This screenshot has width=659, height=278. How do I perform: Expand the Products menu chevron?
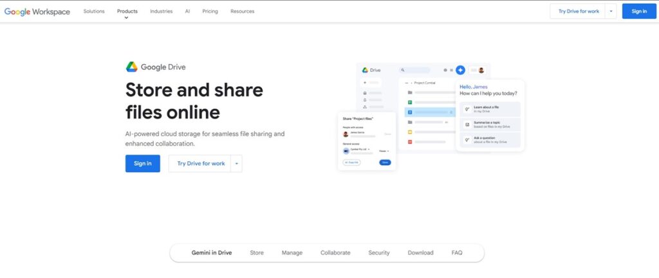[x=127, y=17]
